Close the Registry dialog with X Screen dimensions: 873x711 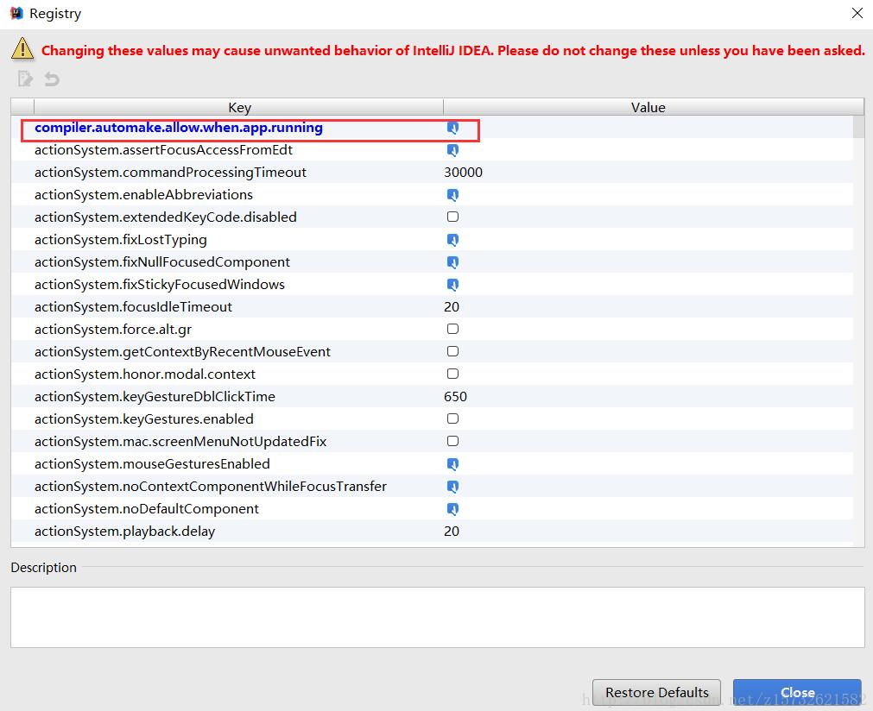point(857,14)
